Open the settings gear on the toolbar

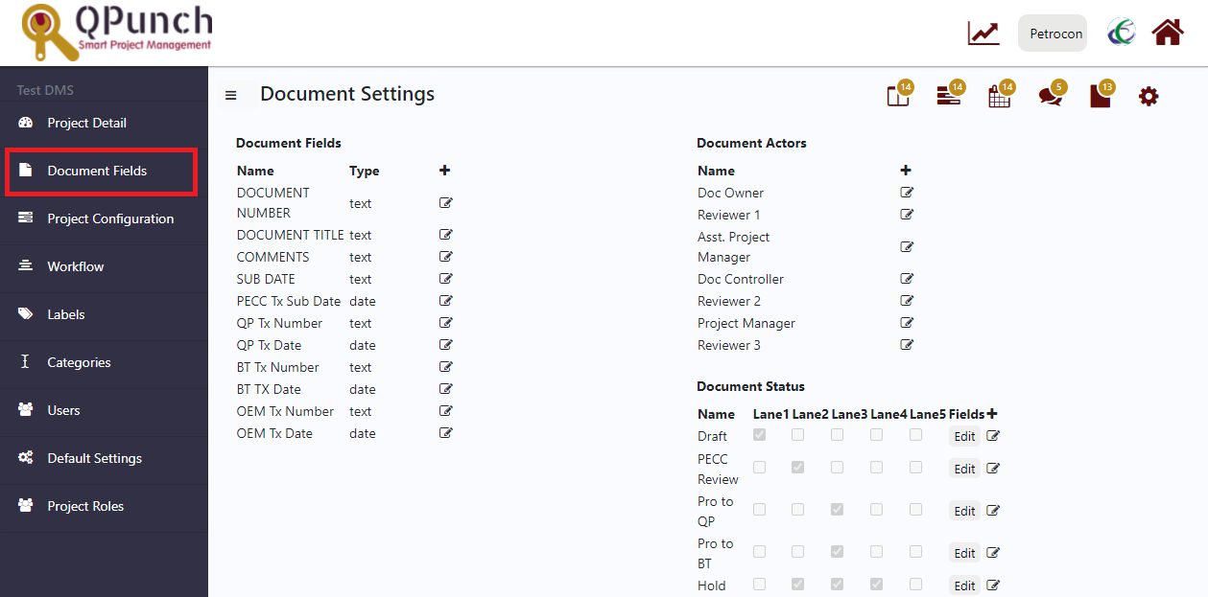(1149, 96)
